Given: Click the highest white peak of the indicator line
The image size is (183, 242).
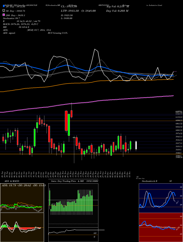Looking at the screenshot, I should coord(95,49).
